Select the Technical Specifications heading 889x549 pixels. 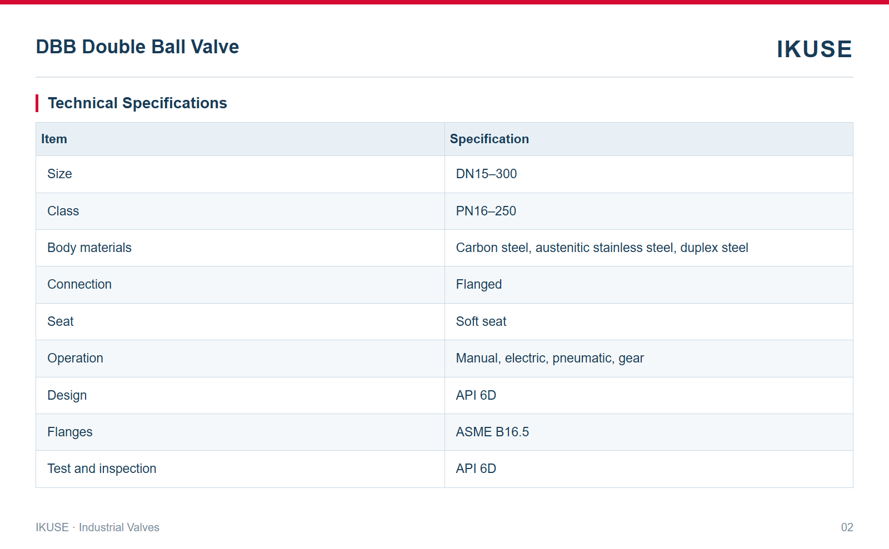(137, 103)
